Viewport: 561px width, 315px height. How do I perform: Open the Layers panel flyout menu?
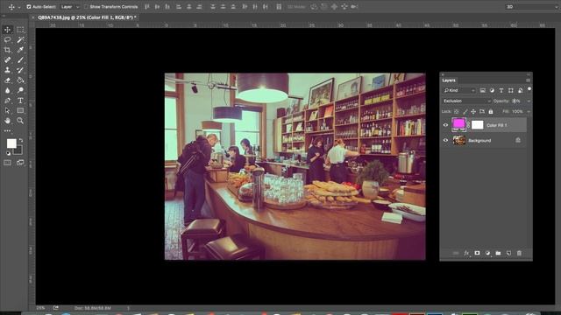(528, 80)
